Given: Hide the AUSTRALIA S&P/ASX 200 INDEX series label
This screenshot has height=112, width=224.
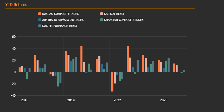Looking at the screenshot, I should 63,20.
